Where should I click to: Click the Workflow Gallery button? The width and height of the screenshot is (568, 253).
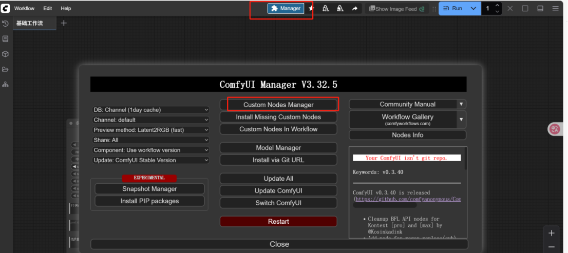(x=403, y=120)
